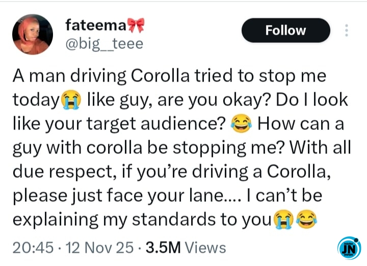Open the @big__teee handle link
Screen dimensions: 367x266
coord(104,44)
